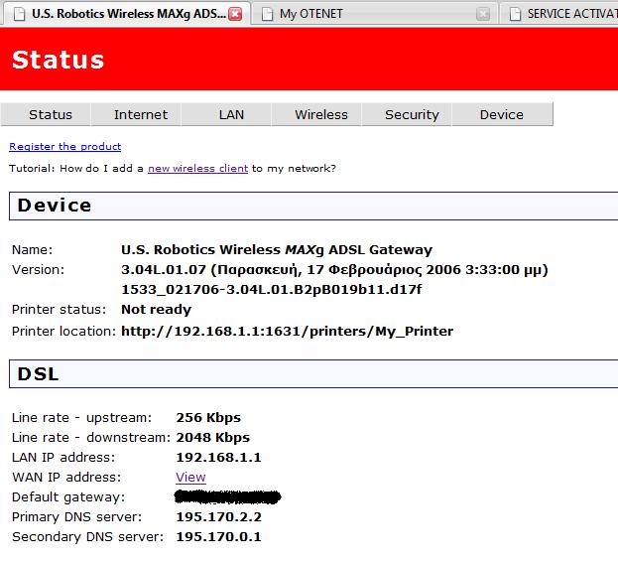618x563 pixels.
Task: Click the Secondary DNS server label
Action: tap(87, 537)
